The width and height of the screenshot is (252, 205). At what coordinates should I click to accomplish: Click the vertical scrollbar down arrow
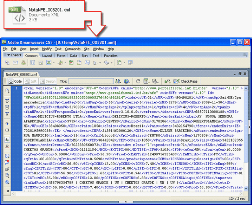[x=246, y=188]
